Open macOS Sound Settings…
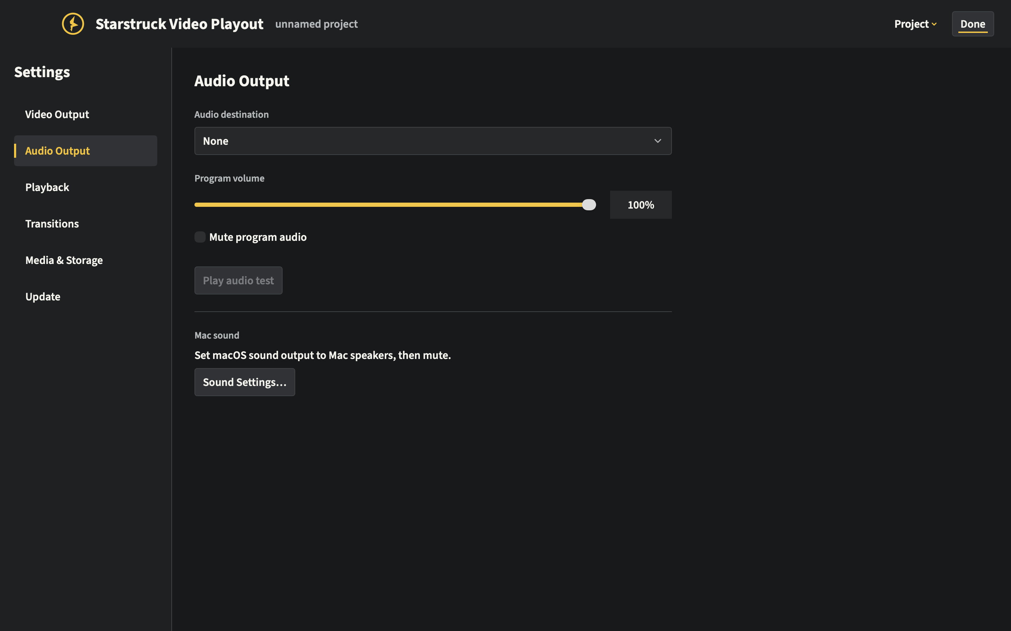 tap(245, 382)
